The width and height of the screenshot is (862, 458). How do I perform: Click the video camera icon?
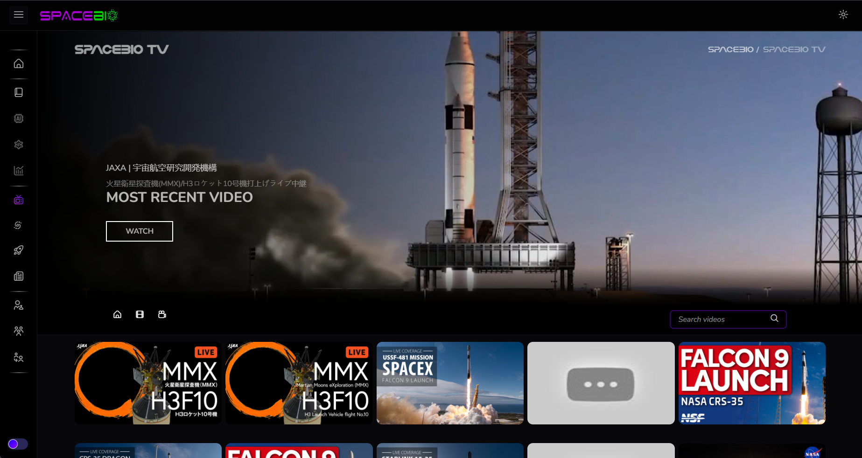(162, 314)
